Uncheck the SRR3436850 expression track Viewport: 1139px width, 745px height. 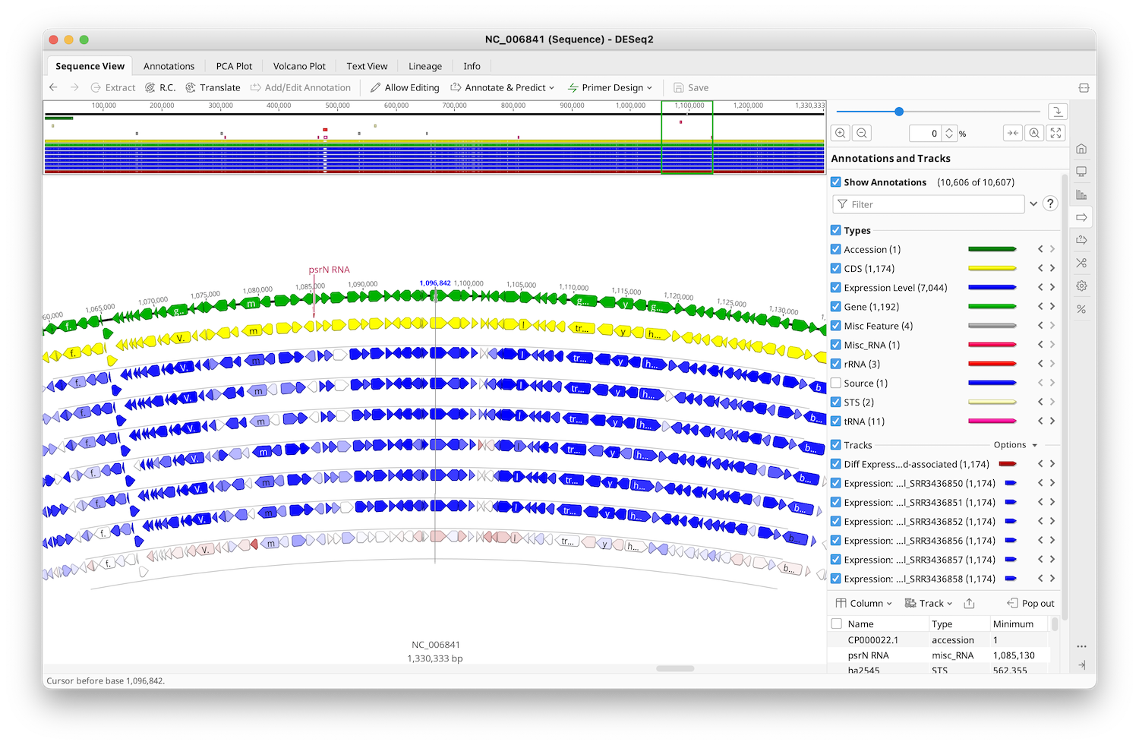click(x=836, y=483)
